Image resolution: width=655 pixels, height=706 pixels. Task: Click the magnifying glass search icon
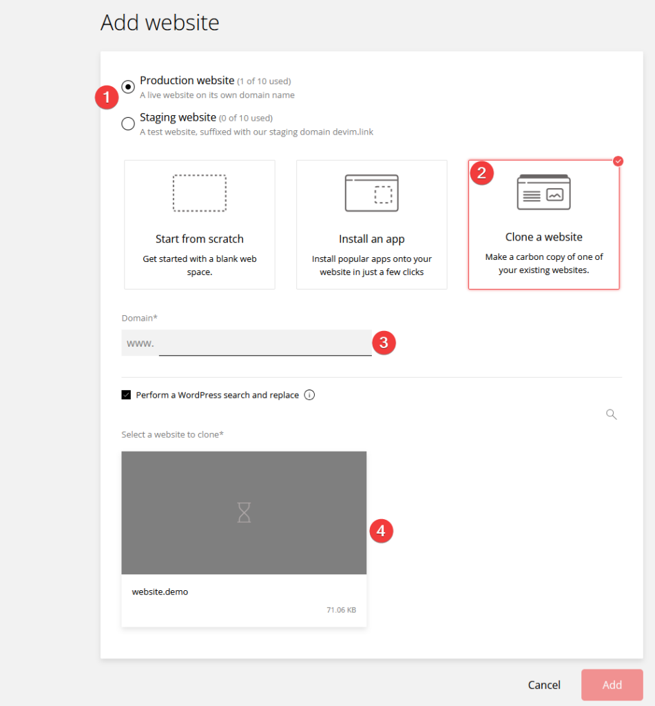click(611, 414)
